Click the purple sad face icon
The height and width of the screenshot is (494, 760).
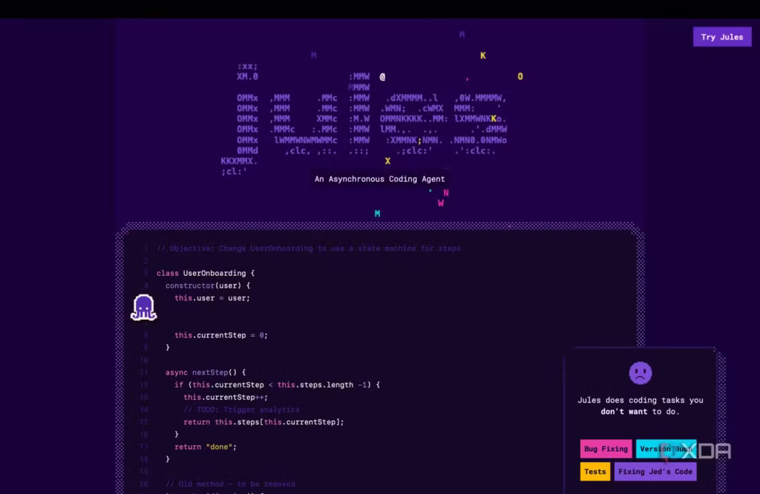coord(640,372)
